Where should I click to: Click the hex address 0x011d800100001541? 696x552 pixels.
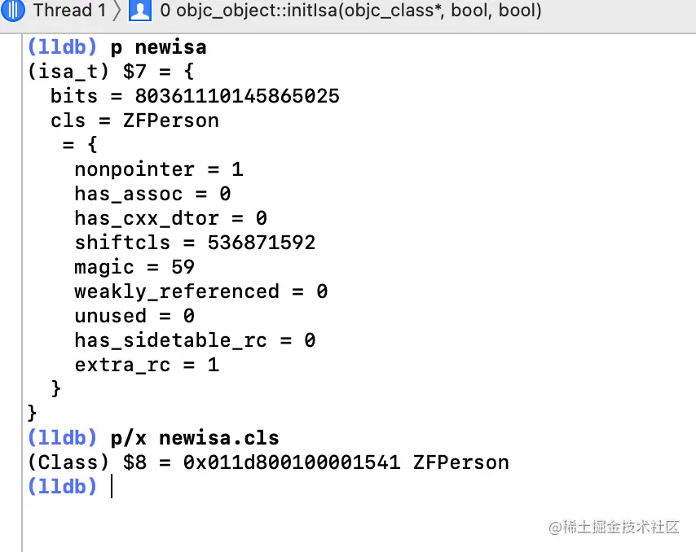click(x=292, y=462)
